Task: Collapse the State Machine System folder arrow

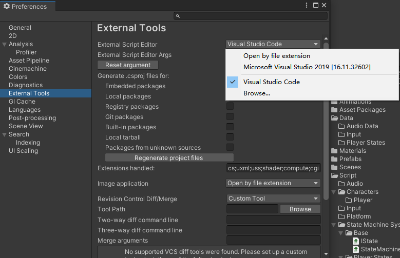Action: tap(333, 225)
